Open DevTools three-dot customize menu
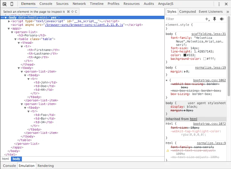Image resolution: width=231 pixels, height=169 pixels. 219,4
